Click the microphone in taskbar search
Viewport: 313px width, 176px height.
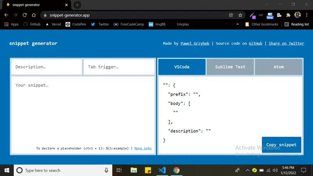click(106, 170)
